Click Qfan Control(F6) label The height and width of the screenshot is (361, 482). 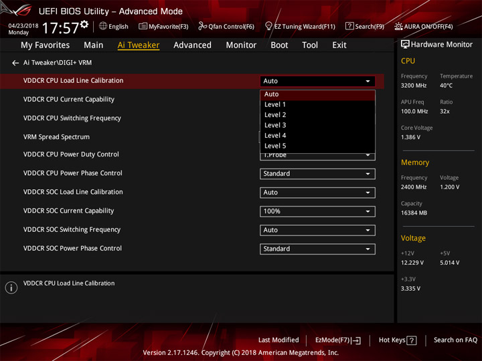pos(231,27)
